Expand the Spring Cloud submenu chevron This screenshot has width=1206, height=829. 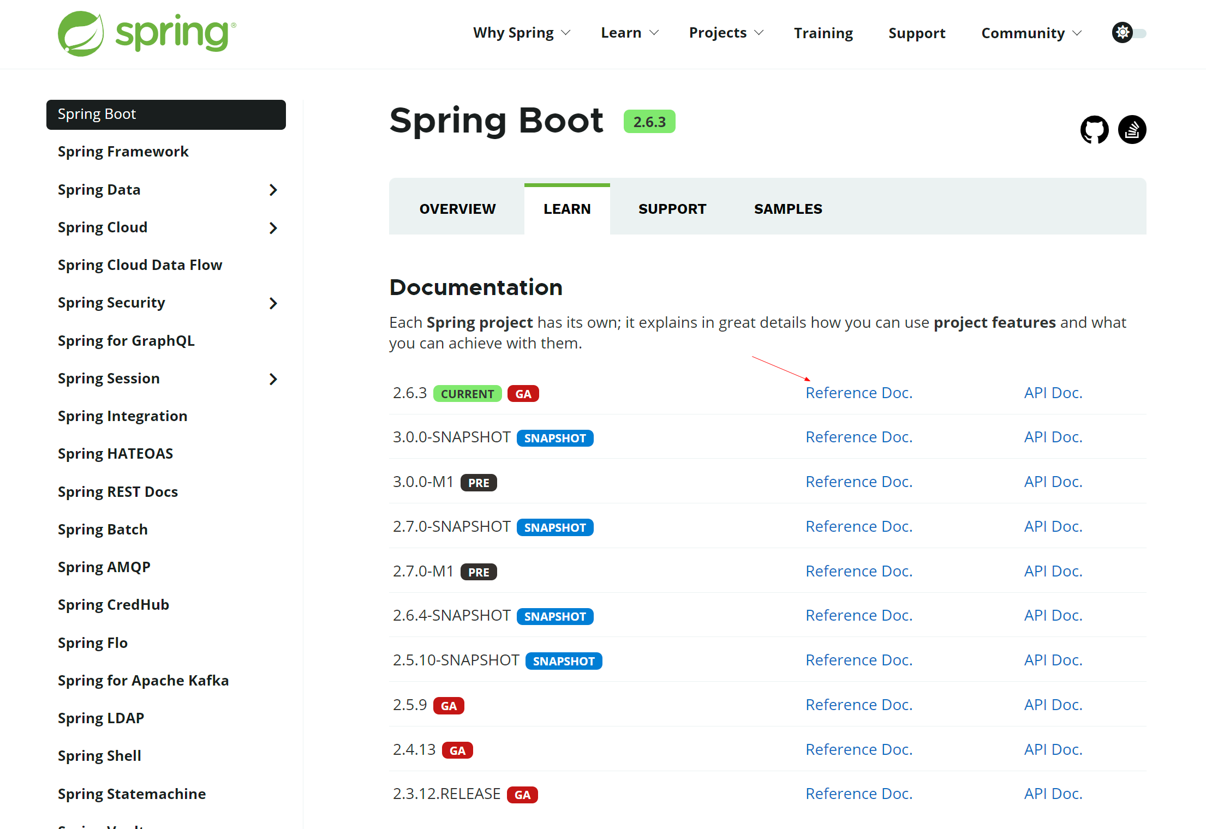click(x=273, y=228)
